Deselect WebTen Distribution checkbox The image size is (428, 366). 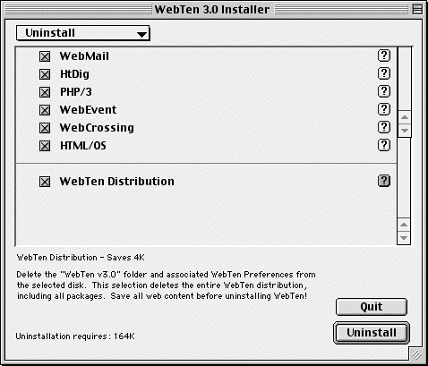pos(45,182)
